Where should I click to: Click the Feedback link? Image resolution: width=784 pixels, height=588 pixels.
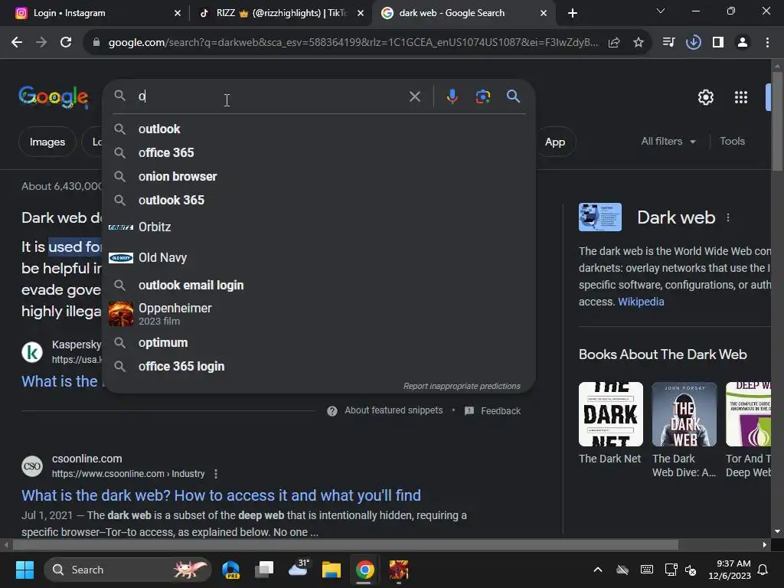(x=501, y=411)
